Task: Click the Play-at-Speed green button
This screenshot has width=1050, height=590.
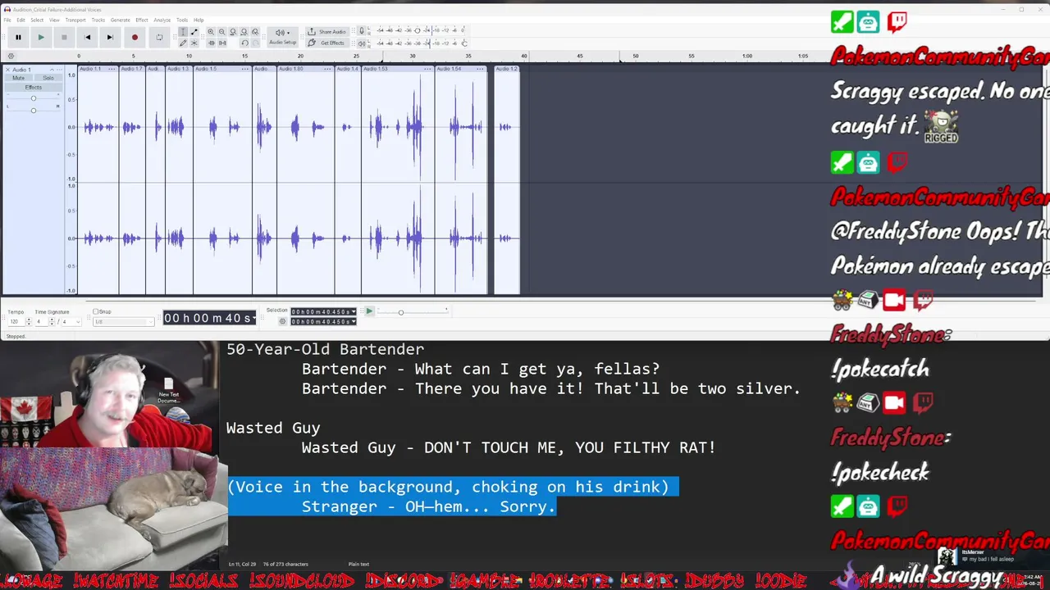Action: (369, 311)
